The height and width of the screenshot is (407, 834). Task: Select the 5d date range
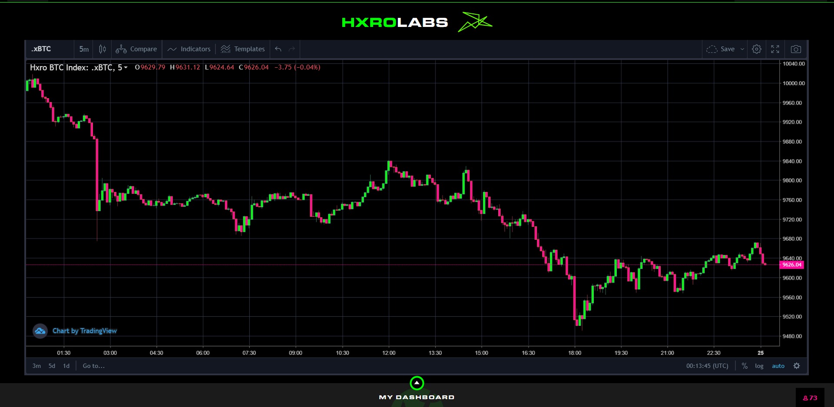click(x=52, y=366)
